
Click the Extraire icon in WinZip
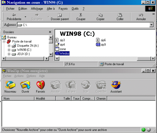71,85
